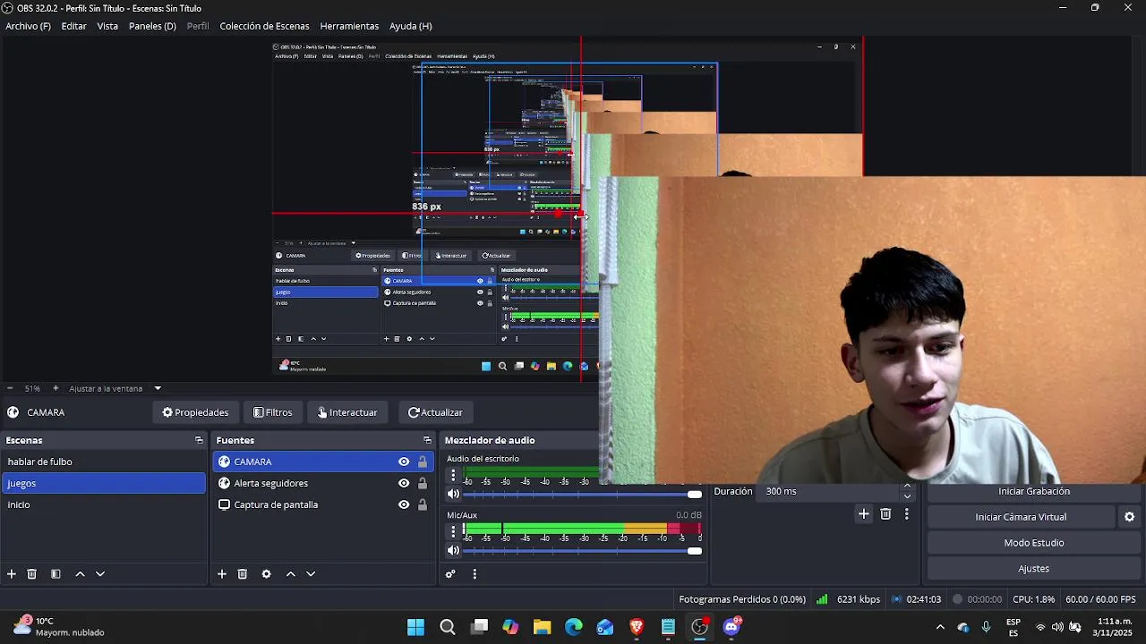
Task: Select hablar de fulbo scene
Action: point(103,462)
